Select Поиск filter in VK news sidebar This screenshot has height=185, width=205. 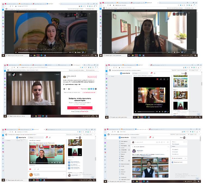(179, 146)
